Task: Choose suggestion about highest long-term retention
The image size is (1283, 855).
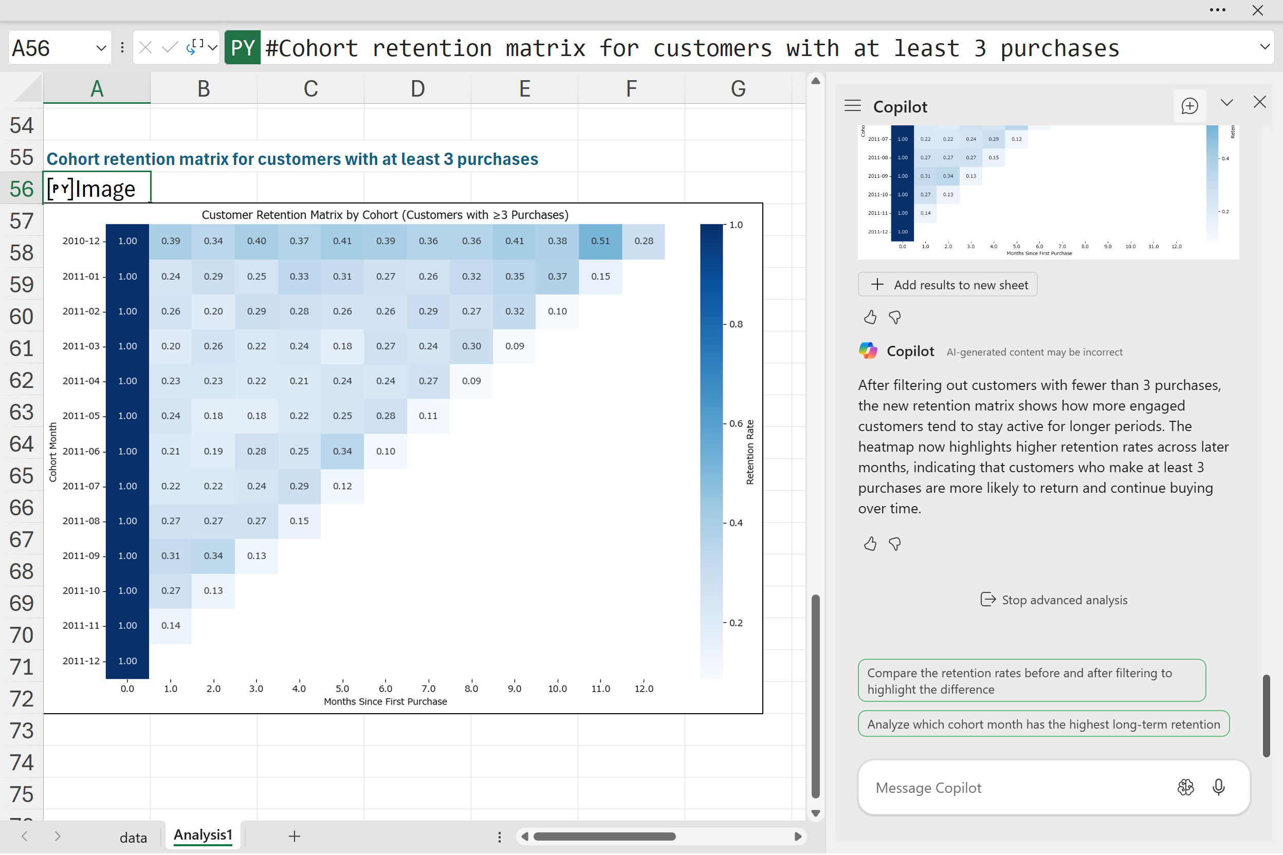Action: point(1043,724)
